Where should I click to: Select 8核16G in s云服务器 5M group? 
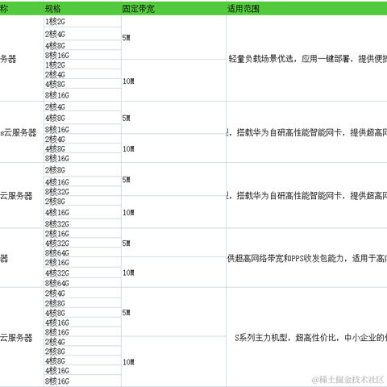pos(82,129)
